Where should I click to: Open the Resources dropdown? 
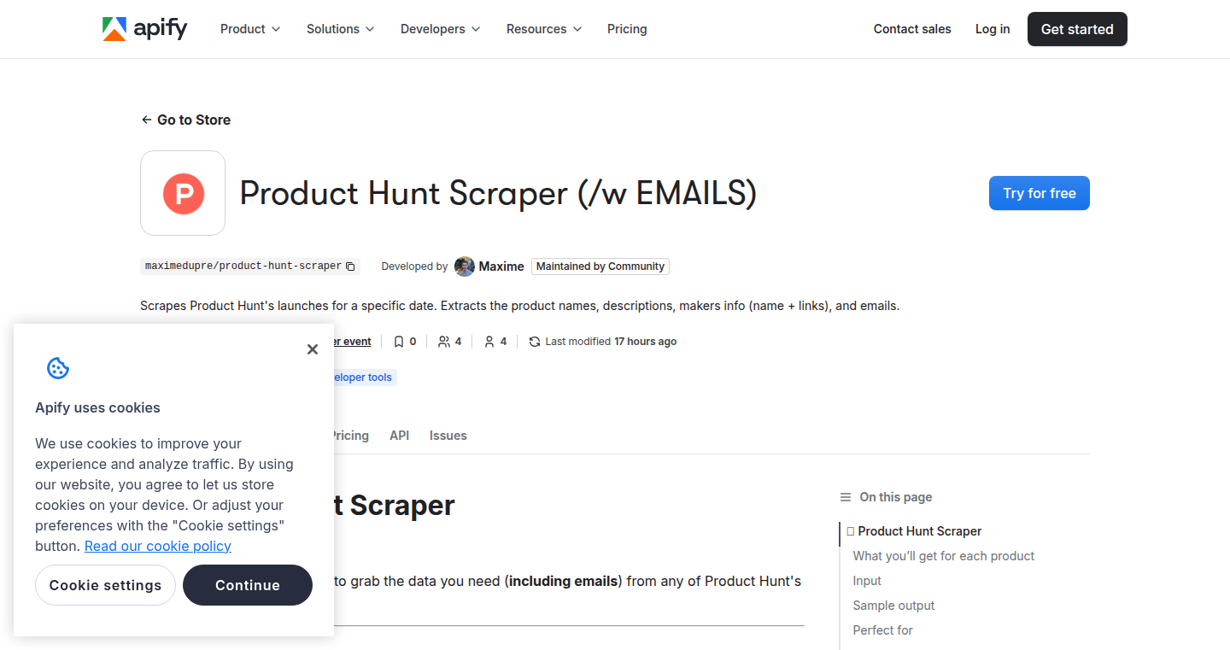[544, 29]
